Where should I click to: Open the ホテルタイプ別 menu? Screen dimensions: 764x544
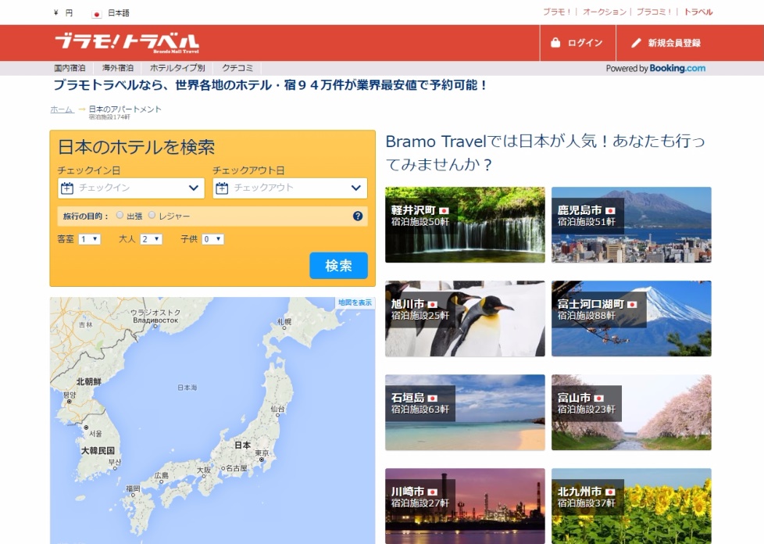pos(177,68)
